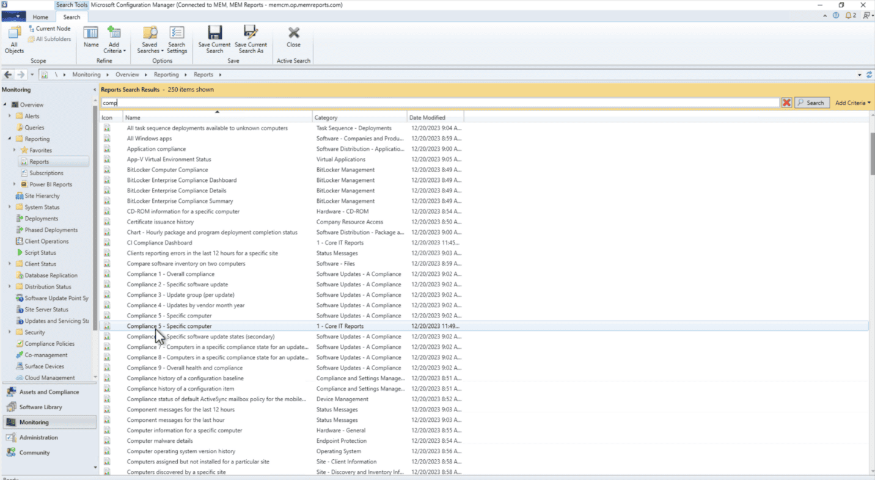Expand the Power BI Reports node
The height and width of the screenshot is (480, 875).
[x=15, y=184]
